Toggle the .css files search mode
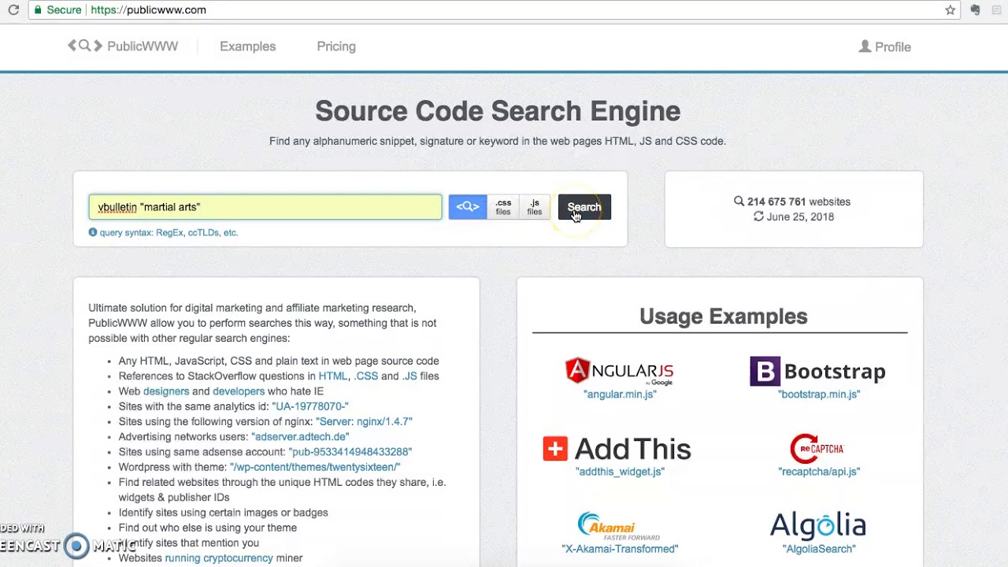The image size is (1008, 567). point(503,207)
